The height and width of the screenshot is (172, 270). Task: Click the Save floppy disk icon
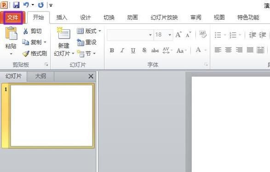pyautogui.click(x=16, y=5)
